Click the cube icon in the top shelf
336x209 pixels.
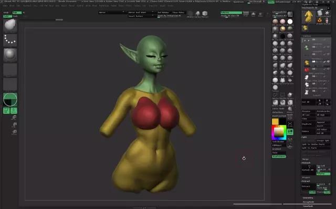click(x=205, y=14)
